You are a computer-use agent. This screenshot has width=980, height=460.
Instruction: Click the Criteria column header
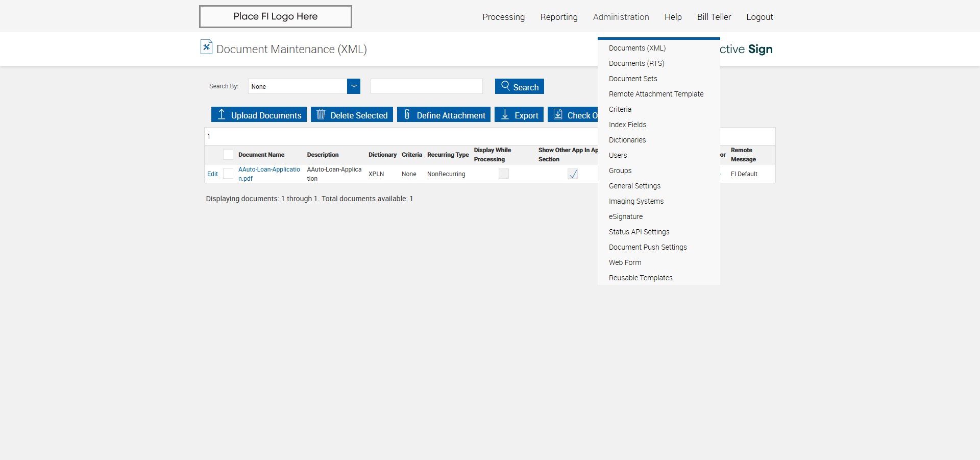click(x=412, y=155)
